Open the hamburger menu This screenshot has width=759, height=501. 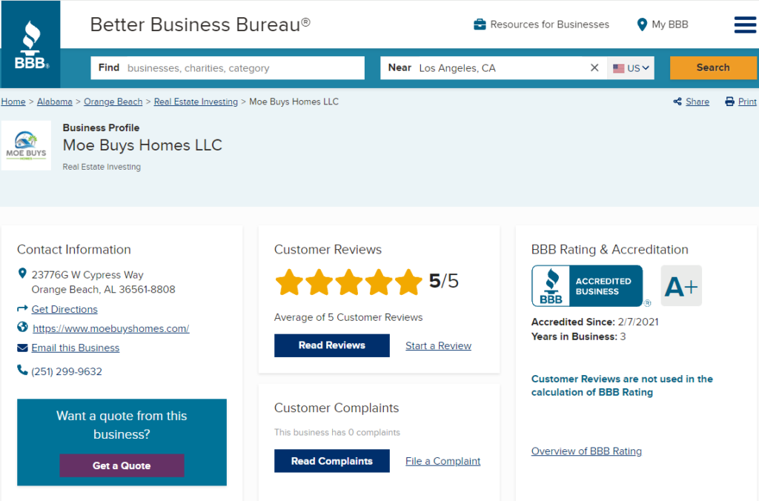(x=744, y=24)
